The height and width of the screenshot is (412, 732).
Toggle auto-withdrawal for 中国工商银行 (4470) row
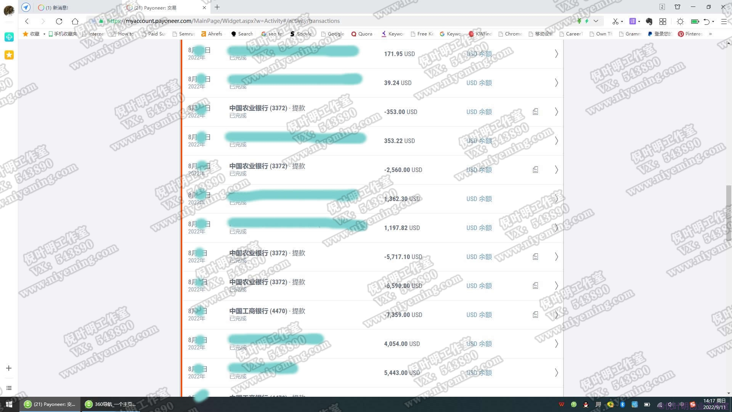tap(535, 314)
